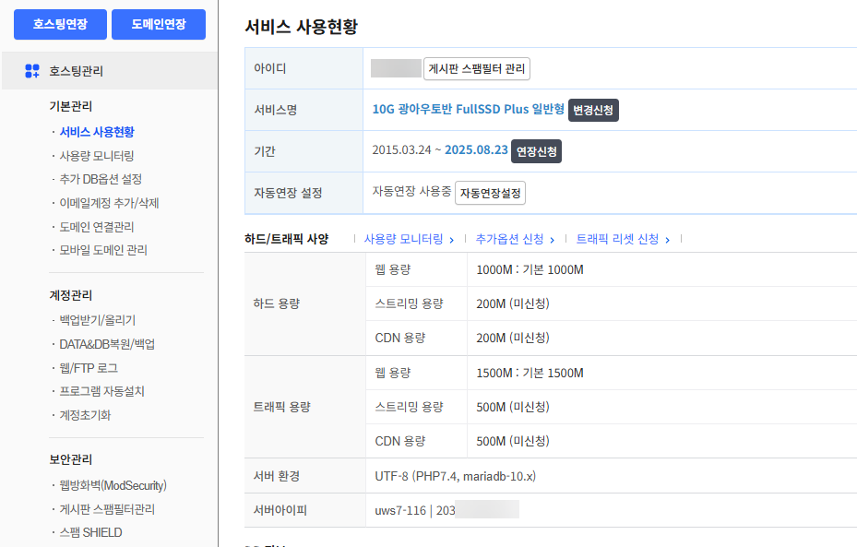
Task: Click 게시판 스팸필터 관리 button
Action: 477,69
